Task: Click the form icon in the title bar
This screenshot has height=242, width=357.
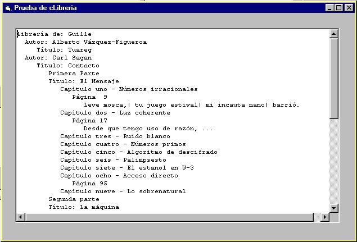Action: click(8, 8)
